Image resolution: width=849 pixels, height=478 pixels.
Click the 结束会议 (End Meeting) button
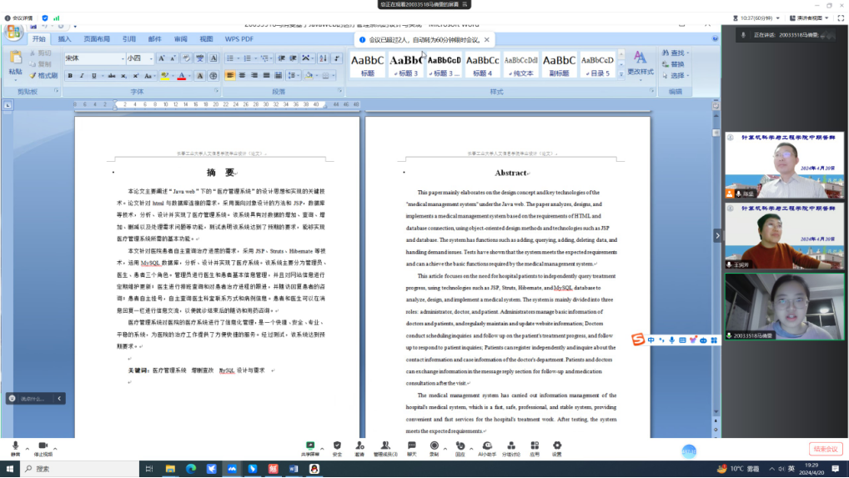825,449
